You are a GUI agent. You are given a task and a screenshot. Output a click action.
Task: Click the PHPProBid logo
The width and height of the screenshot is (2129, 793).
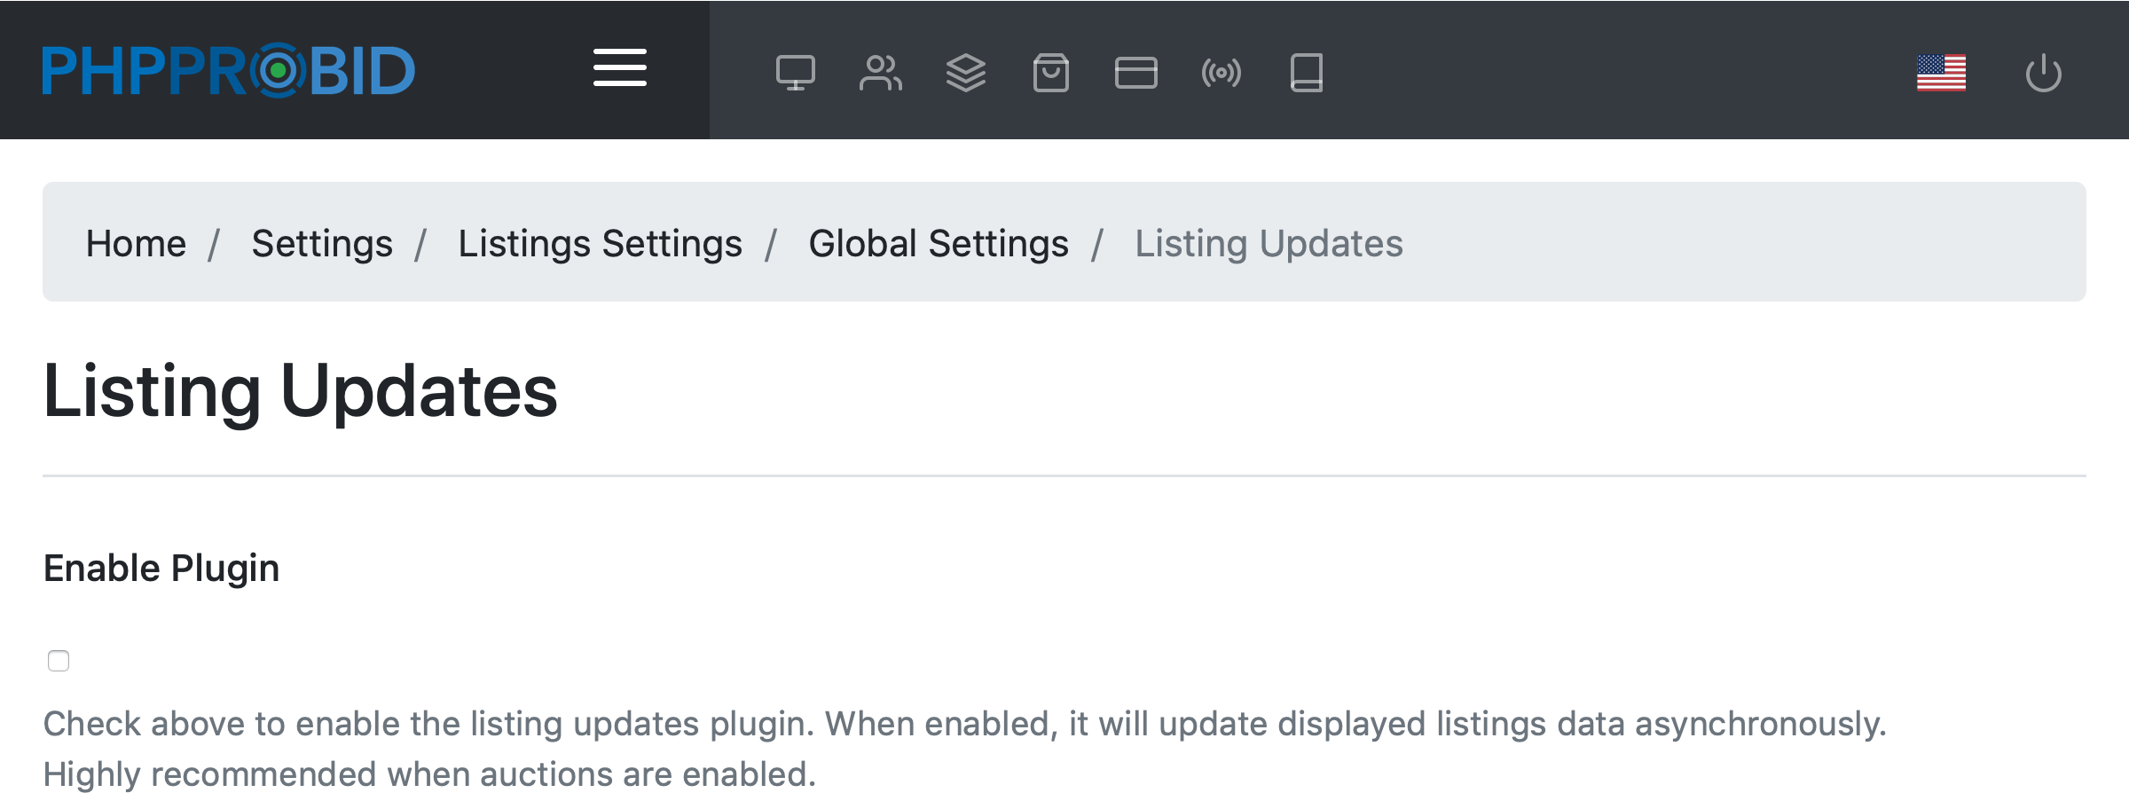228,71
